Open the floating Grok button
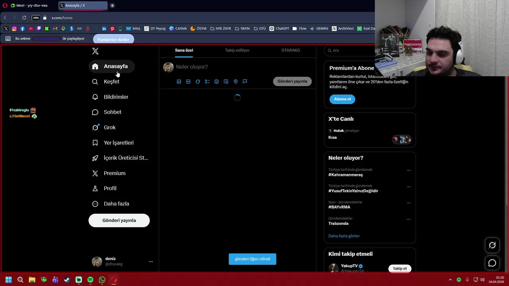Screen dimensions: 509x286 [492, 245]
